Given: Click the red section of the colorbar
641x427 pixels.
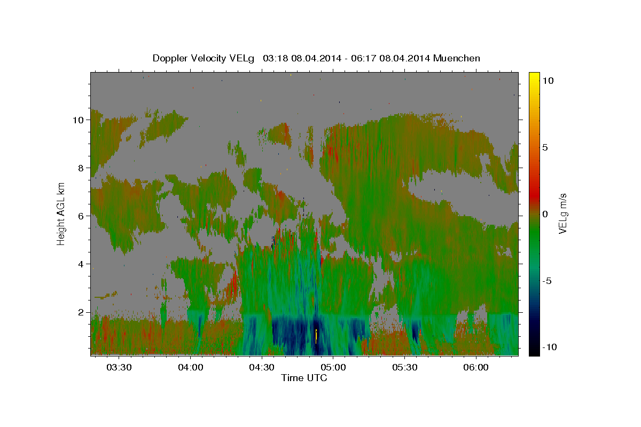Looking at the screenshot, I should pos(534,196).
